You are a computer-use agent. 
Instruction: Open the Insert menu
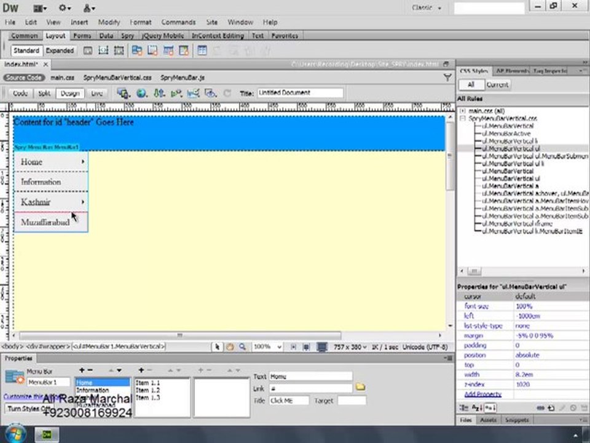click(79, 22)
